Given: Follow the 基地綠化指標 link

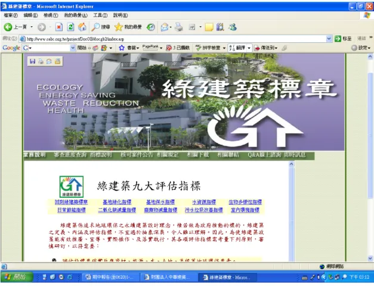Looking at the screenshot, I should (117, 202).
